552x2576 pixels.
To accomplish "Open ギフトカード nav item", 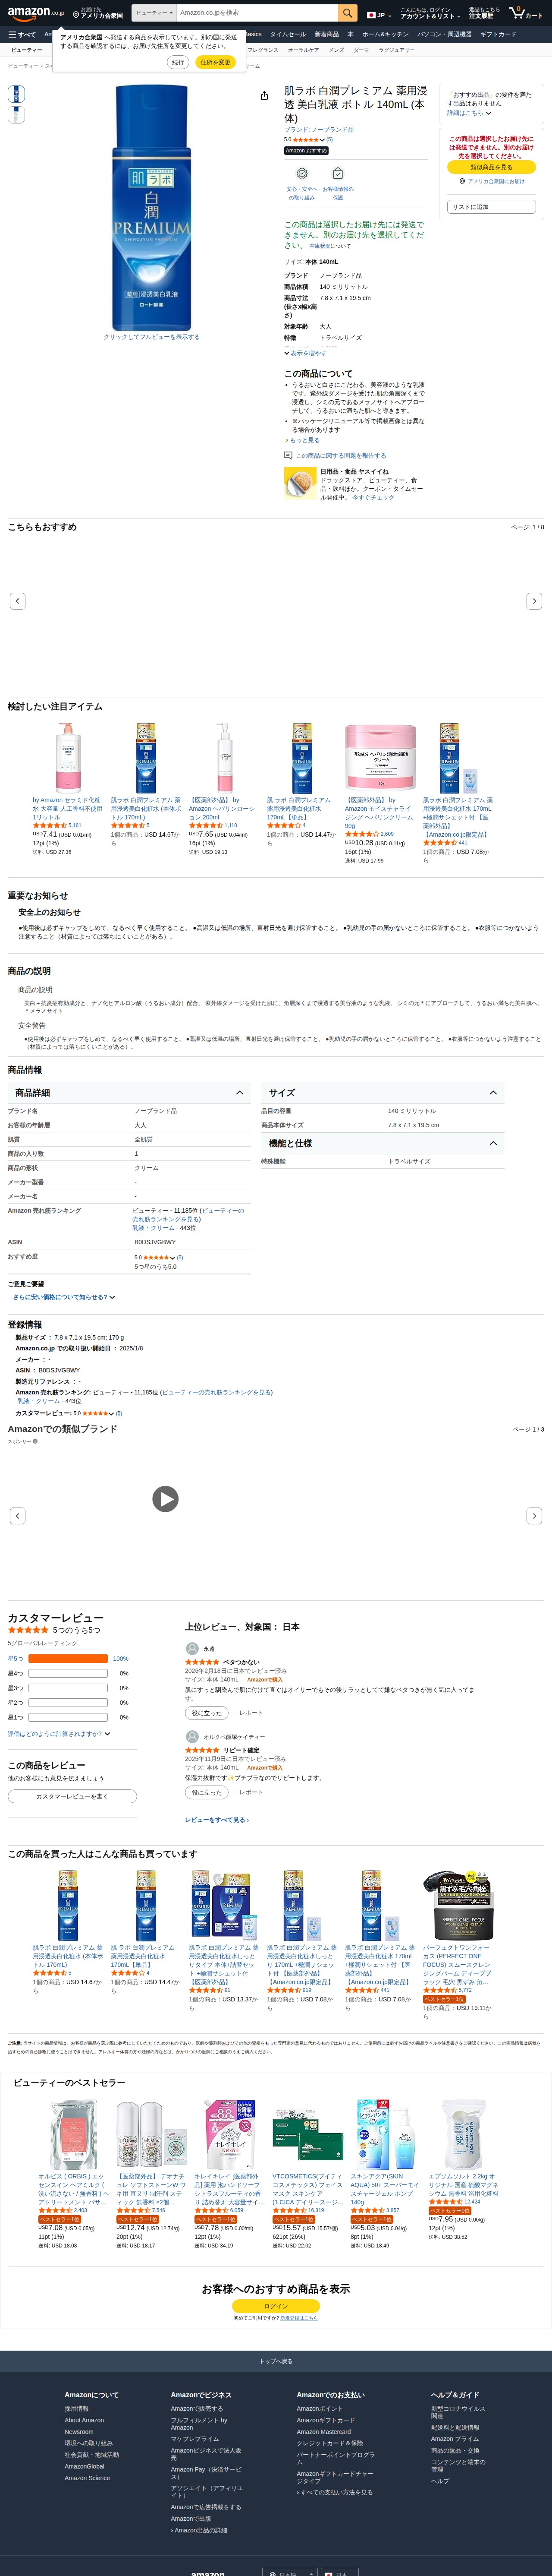I will pyautogui.click(x=498, y=34).
